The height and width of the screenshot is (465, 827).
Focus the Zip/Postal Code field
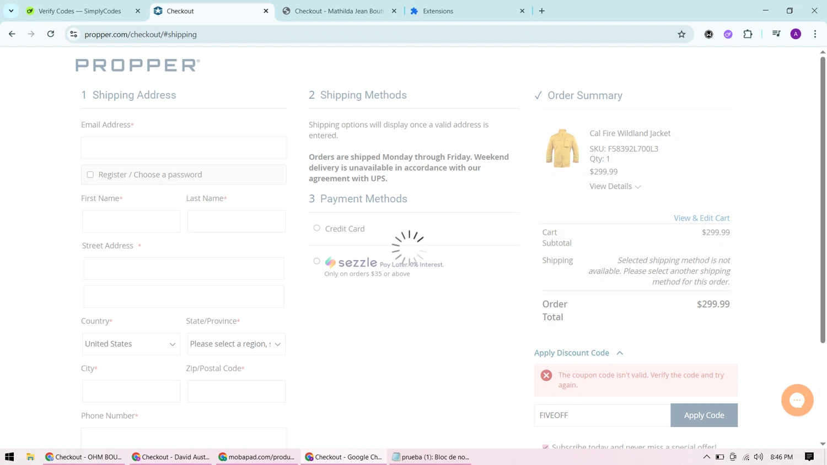(x=237, y=391)
